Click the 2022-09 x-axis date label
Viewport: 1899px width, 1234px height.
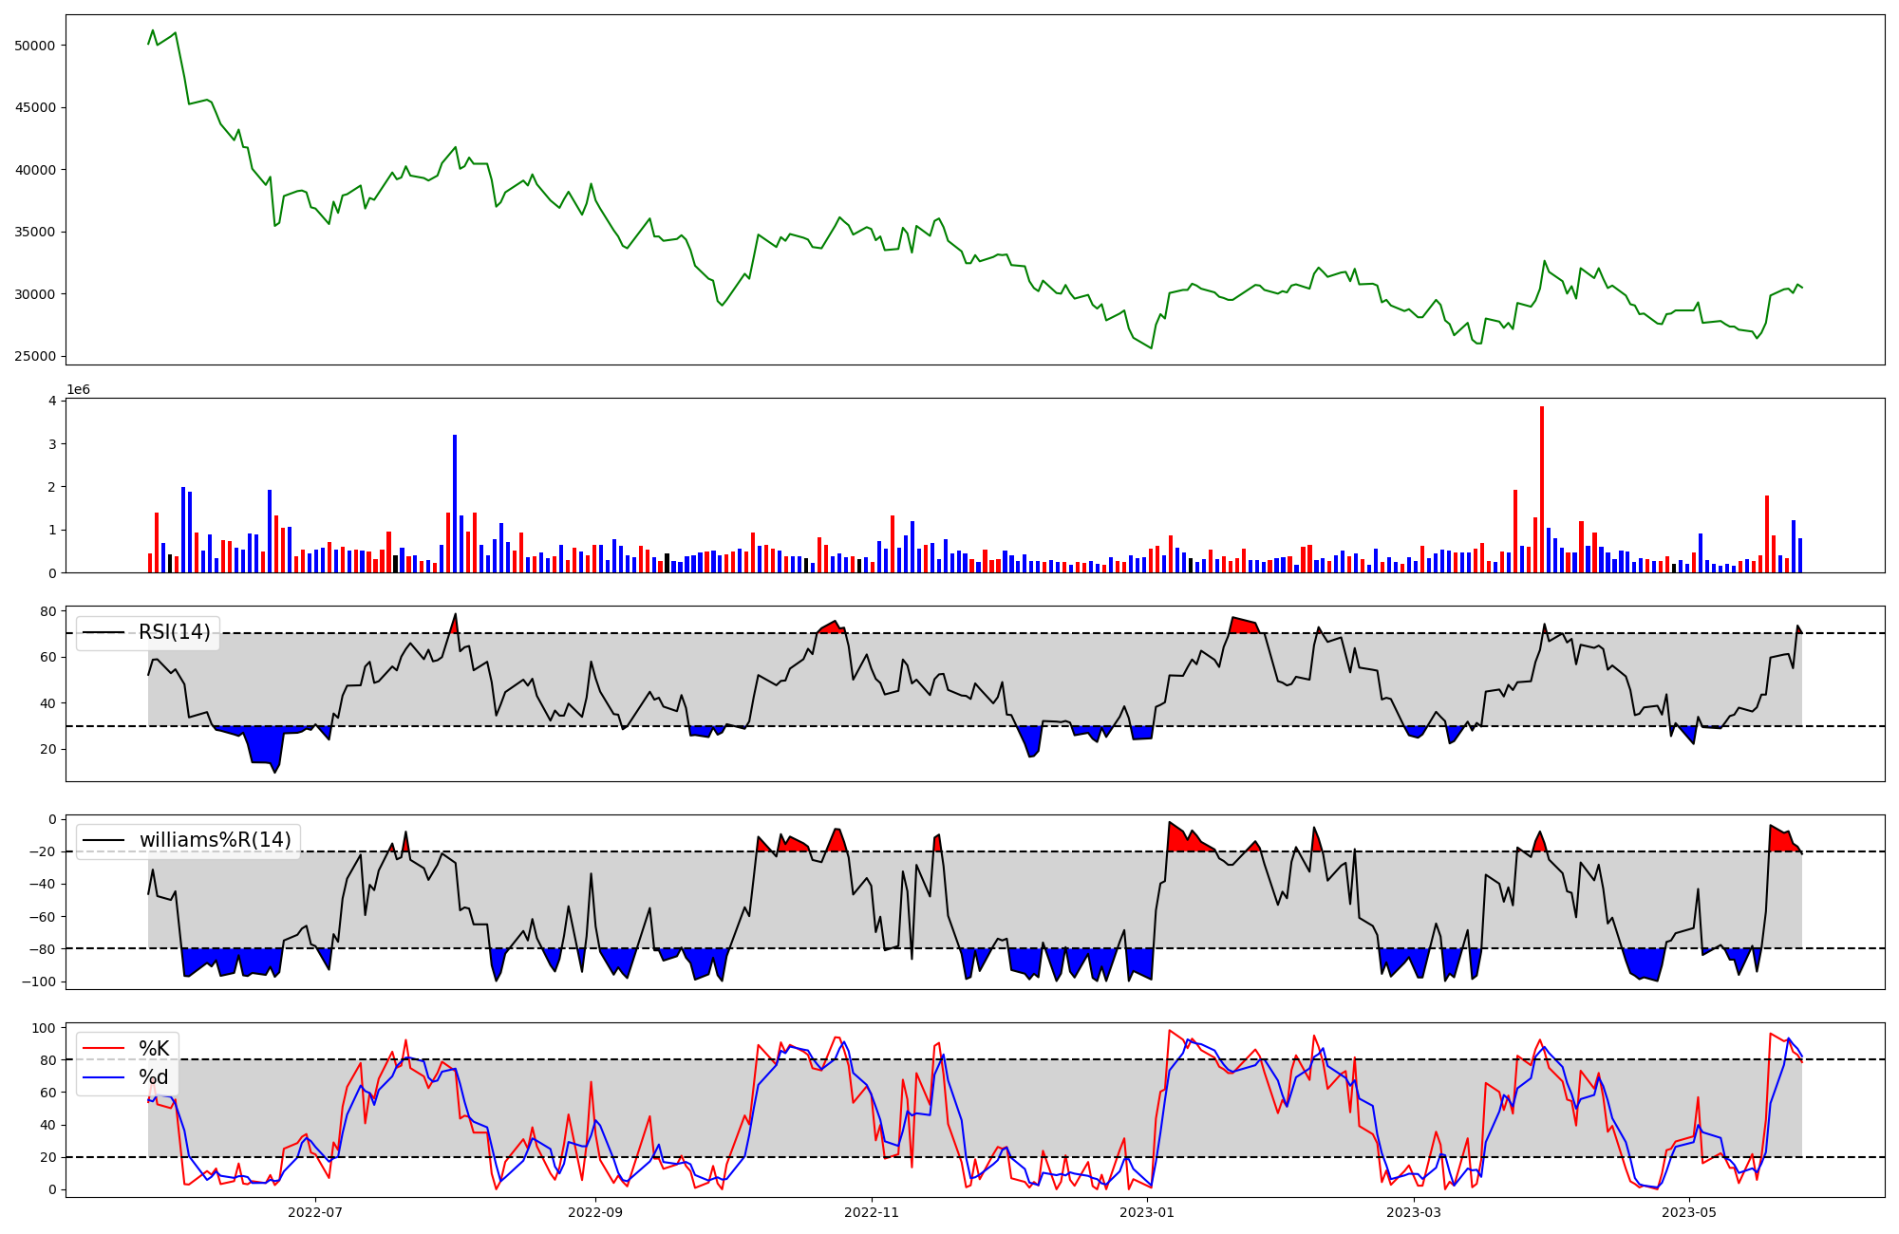(595, 1212)
